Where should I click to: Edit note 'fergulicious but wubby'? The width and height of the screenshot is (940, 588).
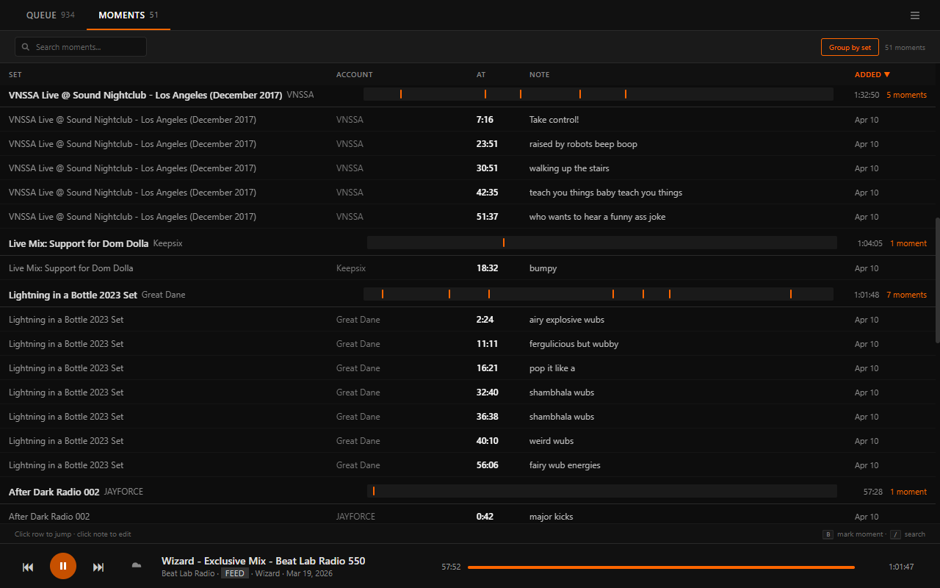click(x=574, y=344)
